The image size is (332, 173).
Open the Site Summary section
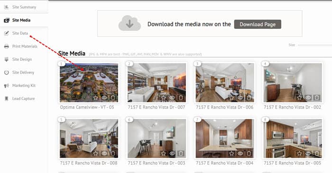[24, 7]
